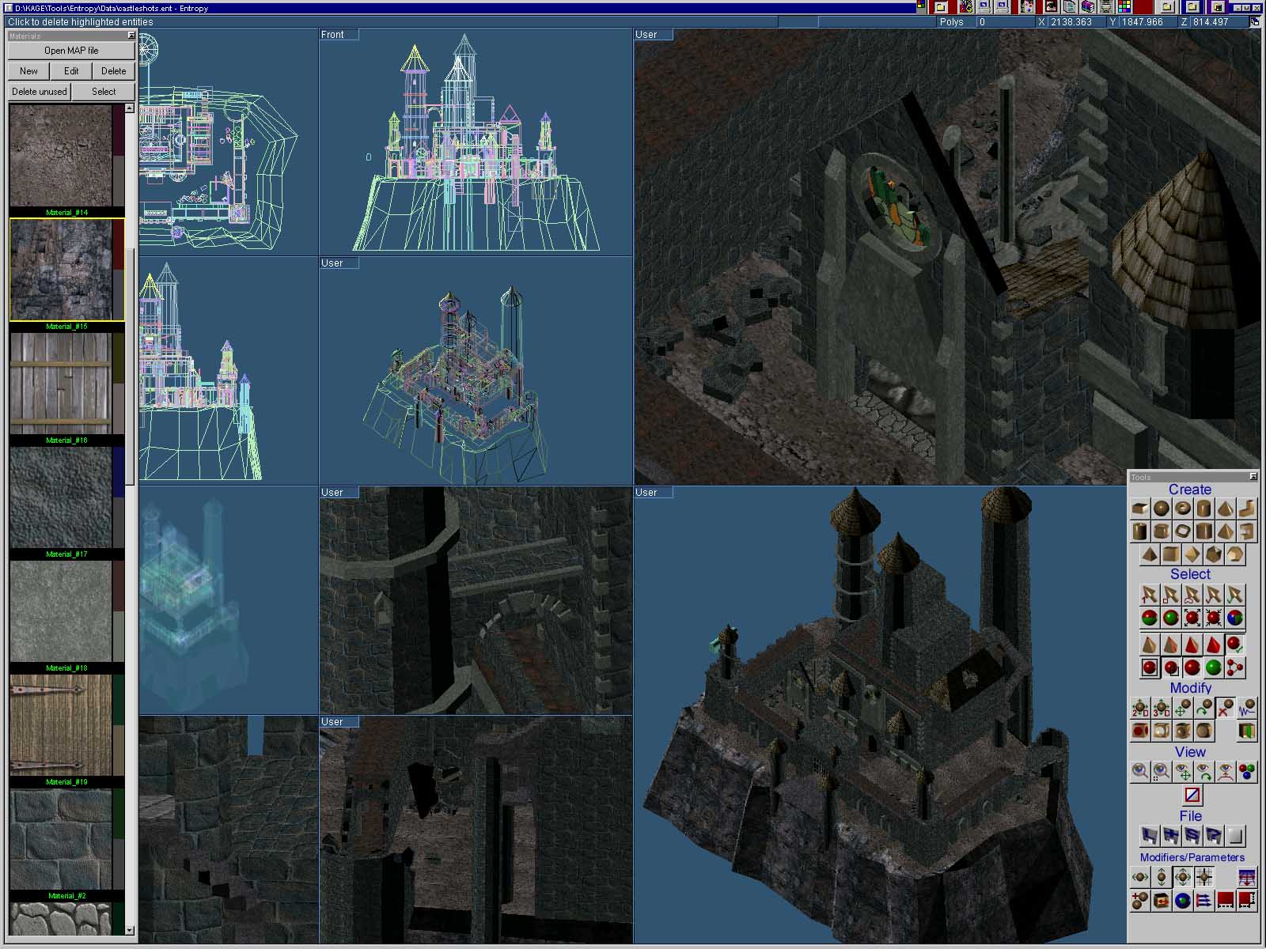Select the Material_#16 wood plank thumbnail
The width and height of the screenshot is (1266, 949).
point(61,384)
